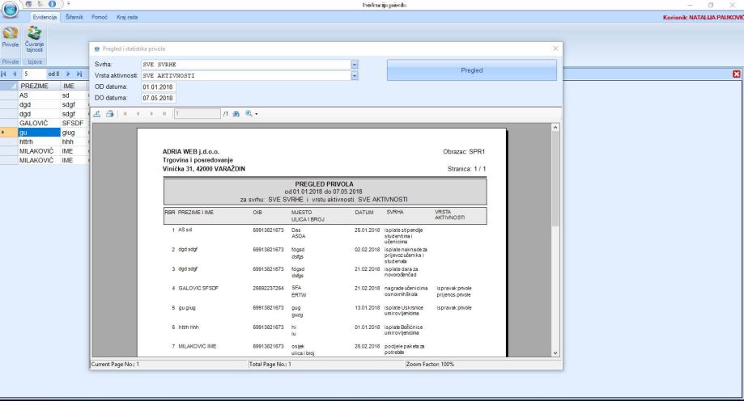The image size is (744, 401).
Task: Click the Pregled button
Action: click(x=471, y=70)
